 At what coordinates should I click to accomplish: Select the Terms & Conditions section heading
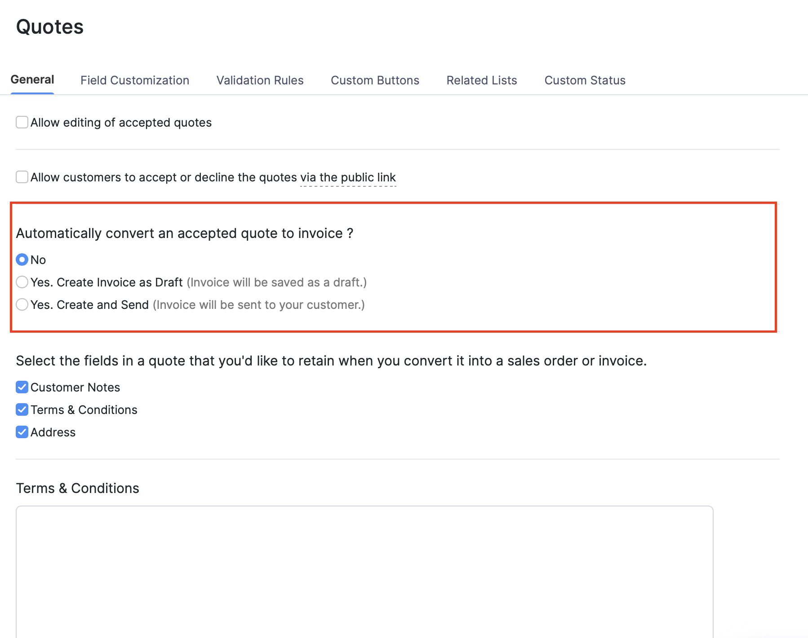click(x=77, y=488)
